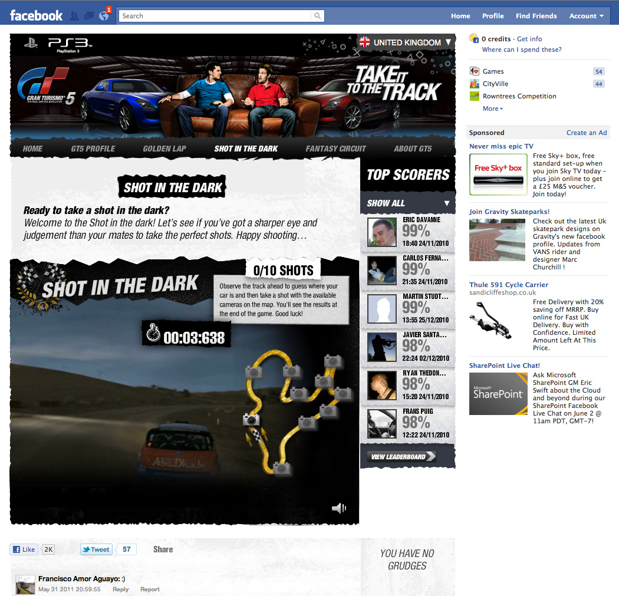This screenshot has height=596, width=619.
Task: Click the Rowntrees Competition icon
Action: 474,96
